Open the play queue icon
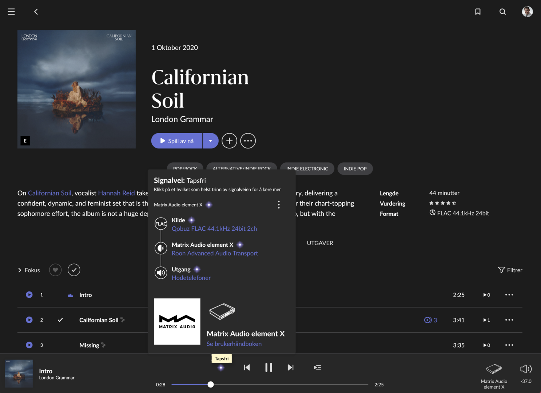This screenshot has width=541, height=393. pyautogui.click(x=318, y=368)
